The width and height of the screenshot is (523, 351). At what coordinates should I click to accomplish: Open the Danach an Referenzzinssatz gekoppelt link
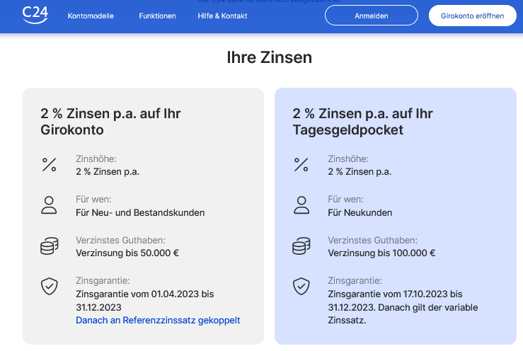click(x=158, y=321)
